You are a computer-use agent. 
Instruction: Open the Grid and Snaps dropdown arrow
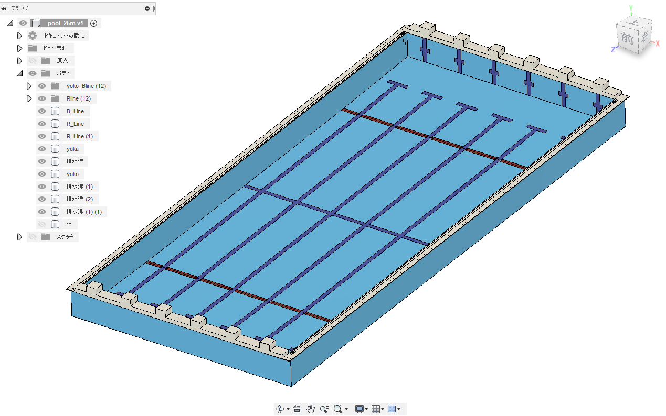tap(383, 409)
